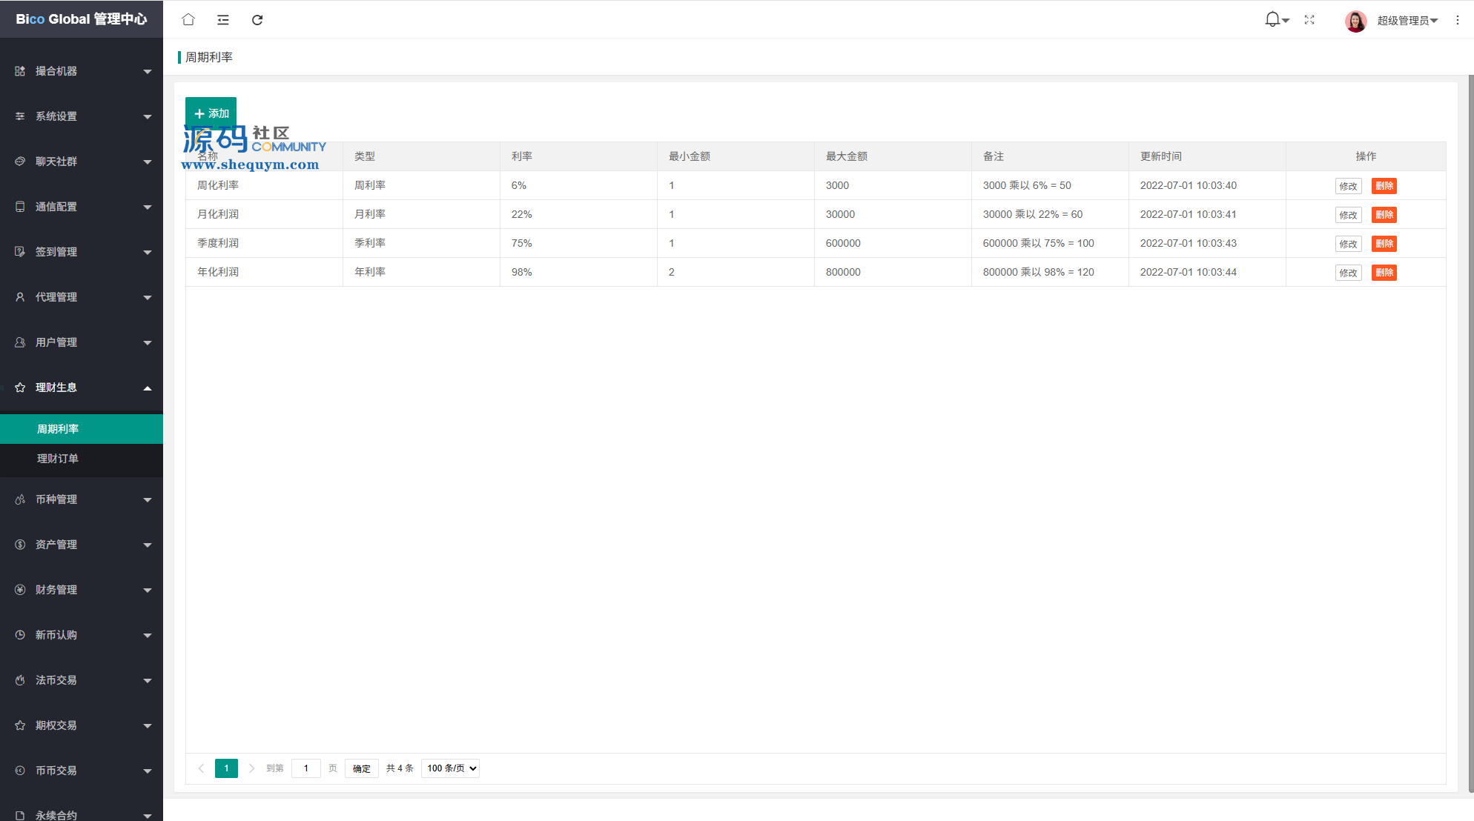Open the notification bell
This screenshot has width=1474, height=821.
point(1272,20)
